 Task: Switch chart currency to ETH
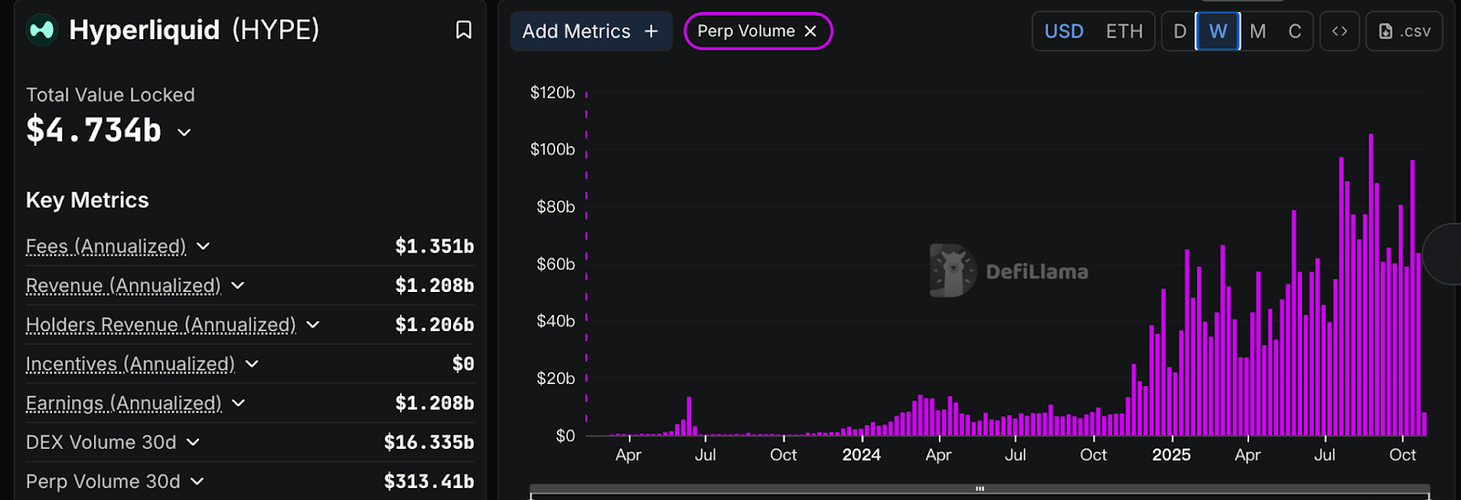pos(1124,31)
